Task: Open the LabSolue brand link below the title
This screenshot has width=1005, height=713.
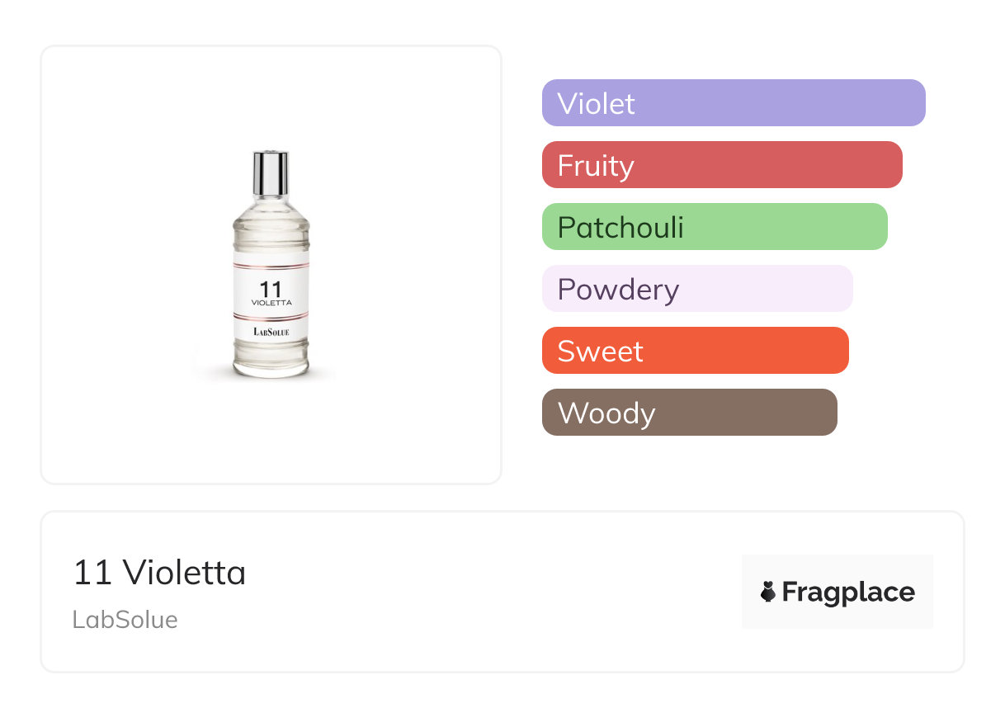Action: 125,620
